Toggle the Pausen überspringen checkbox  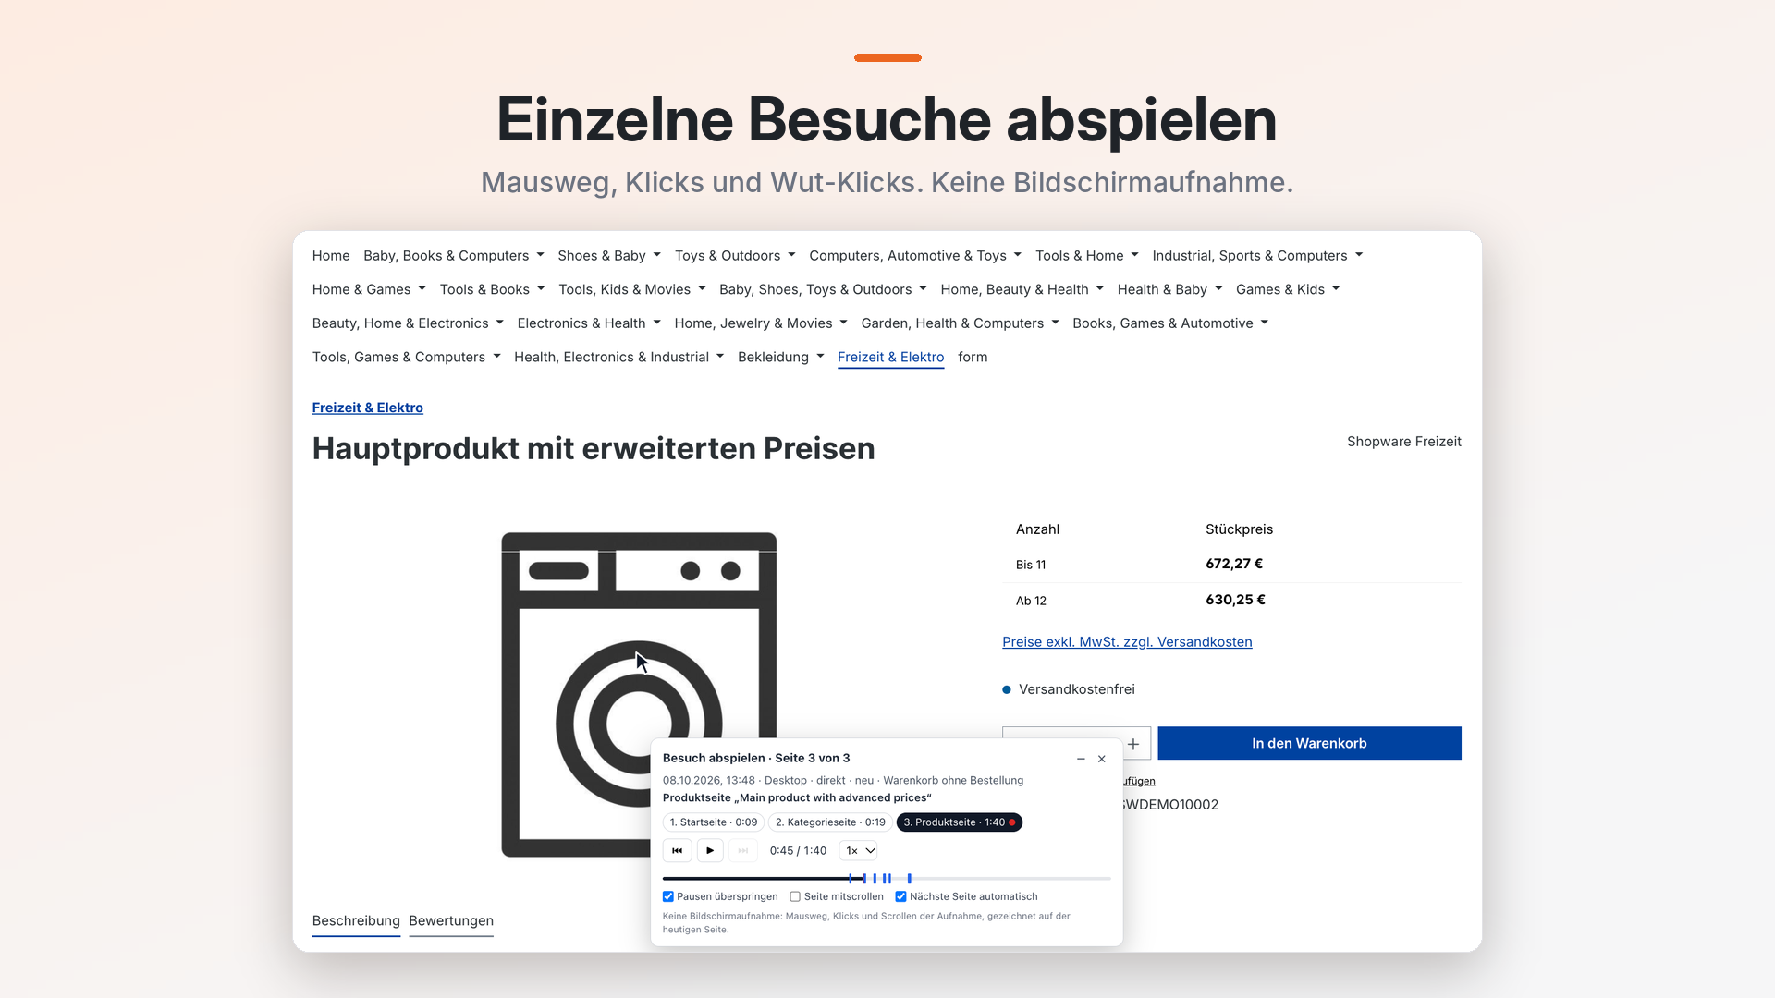tap(668, 896)
